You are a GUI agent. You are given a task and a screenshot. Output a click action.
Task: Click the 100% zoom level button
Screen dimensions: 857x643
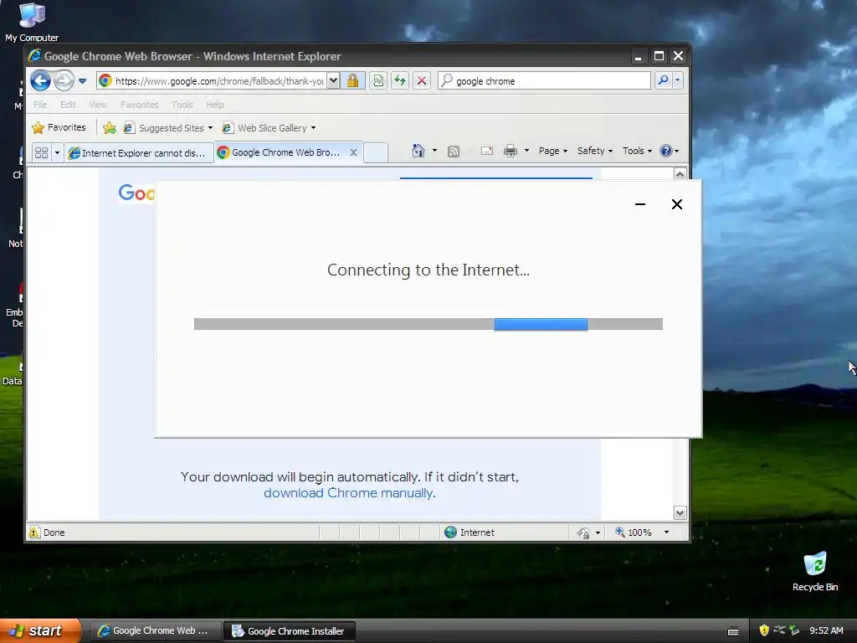[x=634, y=532]
